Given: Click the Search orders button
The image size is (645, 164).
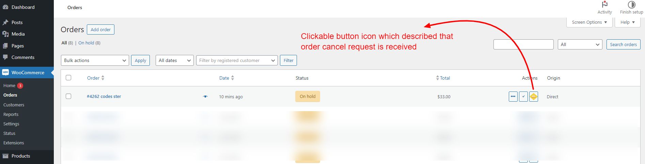Looking at the screenshot, I should (623, 44).
